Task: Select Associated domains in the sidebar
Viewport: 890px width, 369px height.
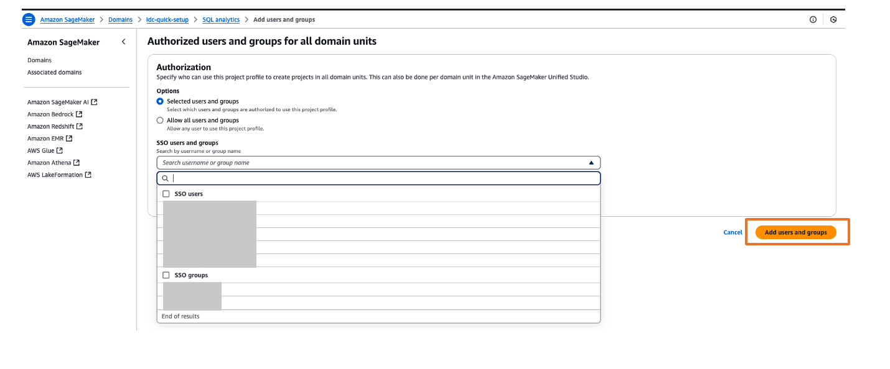Action: pos(54,72)
